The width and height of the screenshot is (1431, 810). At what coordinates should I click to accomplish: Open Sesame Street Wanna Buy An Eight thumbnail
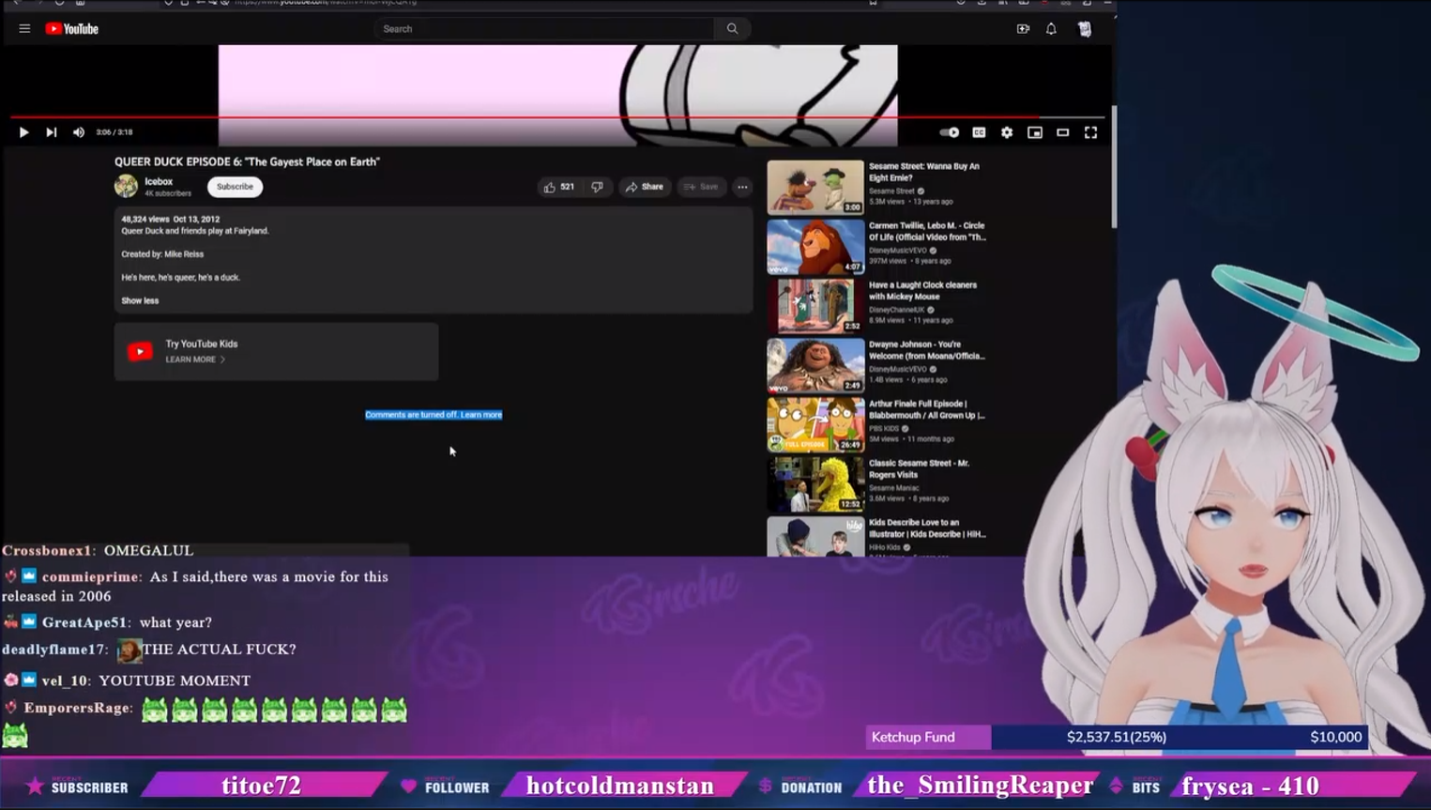[814, 187]
